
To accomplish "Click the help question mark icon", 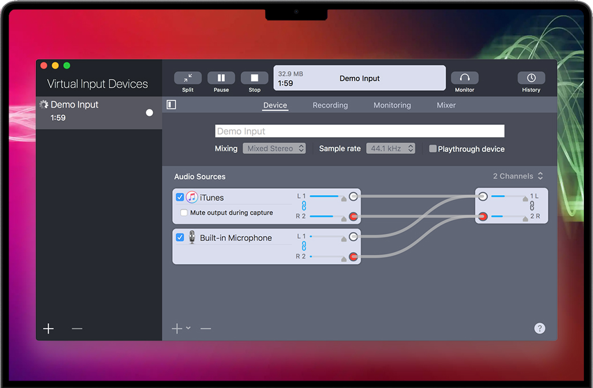I will [x=539, y=328].
